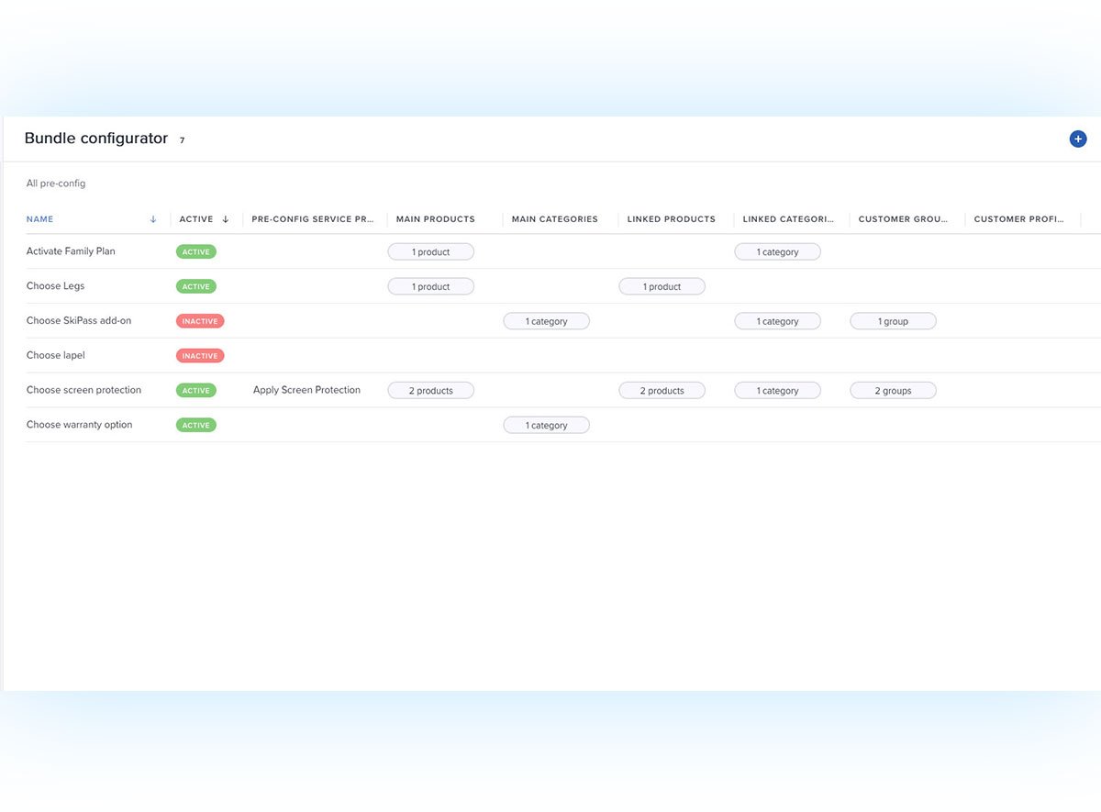This screenshot has width=1101, height=812.
Task: Click the Bundle configurator title
Action: 96,139
